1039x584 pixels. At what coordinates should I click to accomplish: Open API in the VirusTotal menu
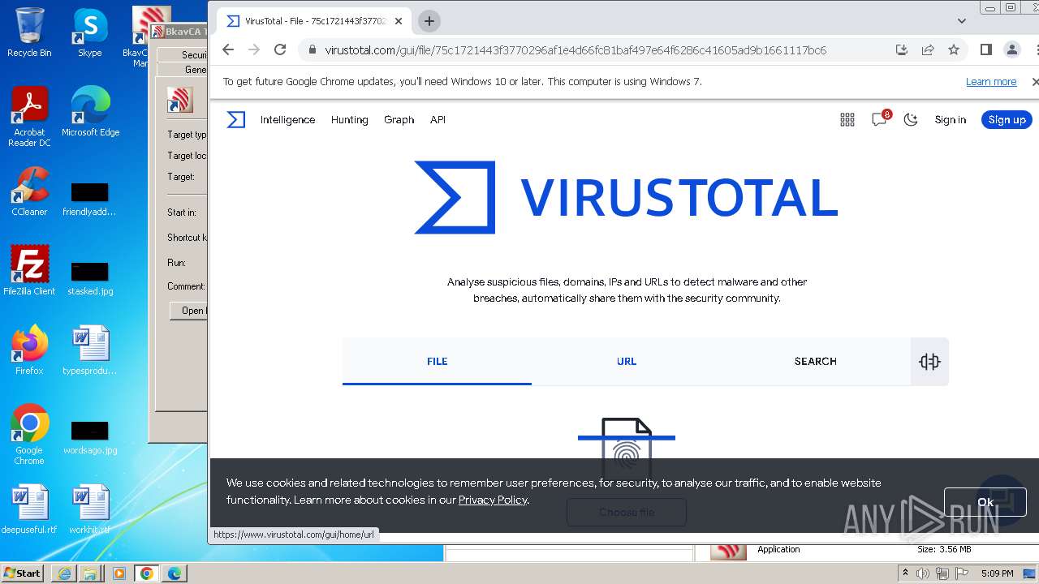click(438, 119)
